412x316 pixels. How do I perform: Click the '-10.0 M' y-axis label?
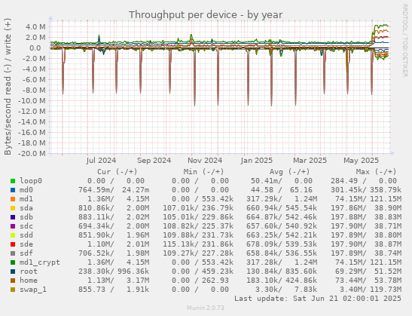32,101
